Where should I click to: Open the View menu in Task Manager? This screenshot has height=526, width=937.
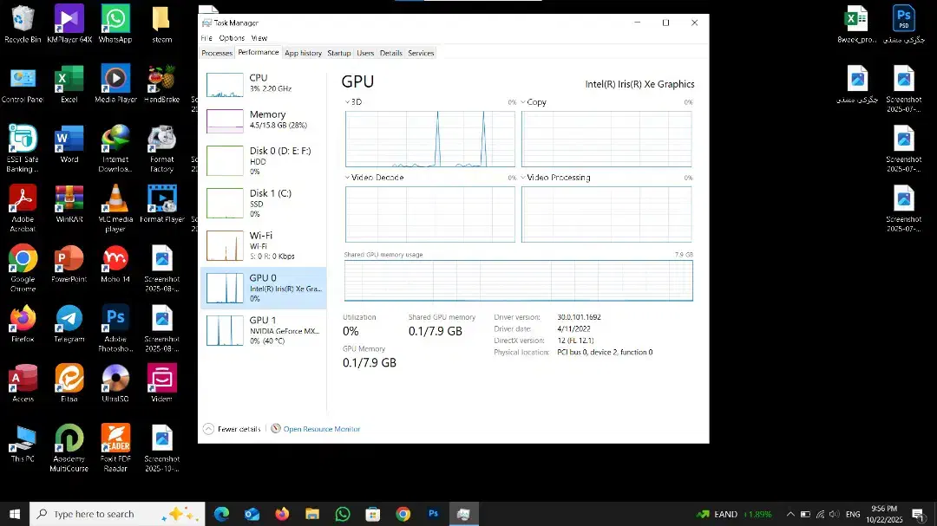pos(259,38)
